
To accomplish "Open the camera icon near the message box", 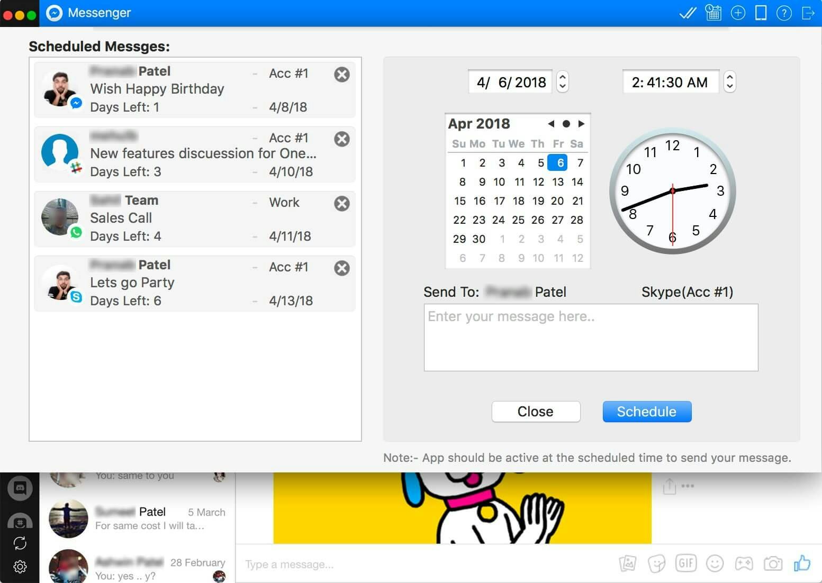I will 773,563.
